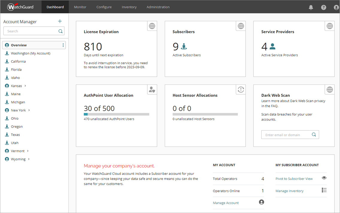Switch to the Monitor tab
The image size is (340, 213).
tap(80, 7)
